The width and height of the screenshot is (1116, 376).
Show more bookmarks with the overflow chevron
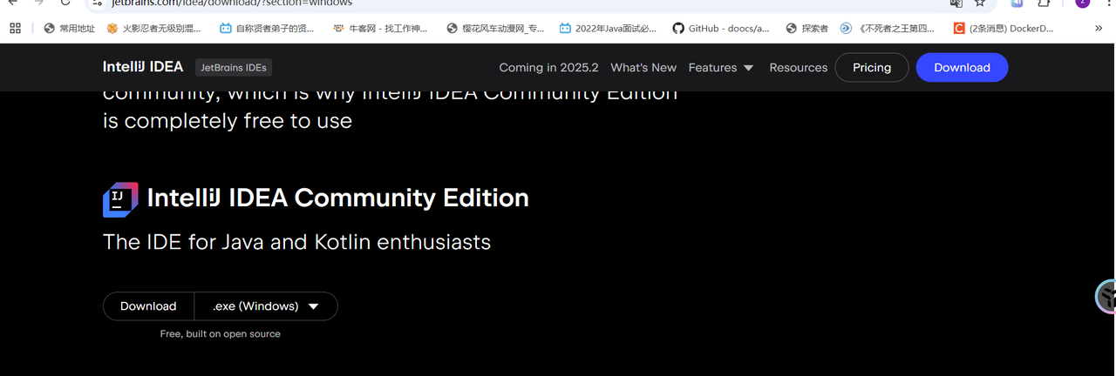(x=1098, y=28)
